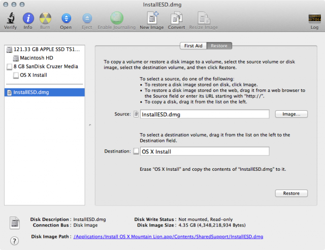Open the help question mark button
325x250 pixels.
(14, 241)
